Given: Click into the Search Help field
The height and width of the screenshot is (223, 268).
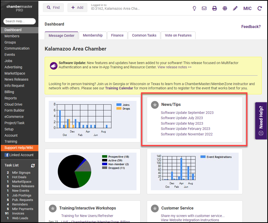Looking at the screenshot, I should pos(20,21).
